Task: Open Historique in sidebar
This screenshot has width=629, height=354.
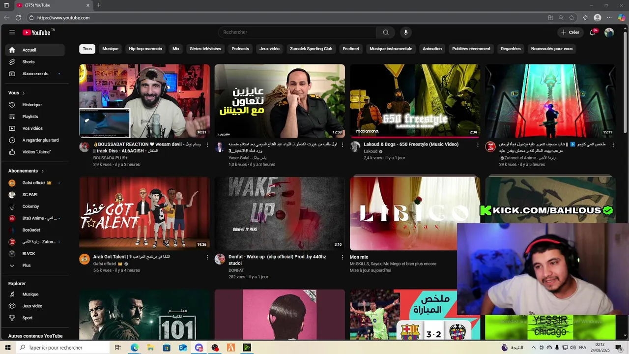Action: coord(35,105)
